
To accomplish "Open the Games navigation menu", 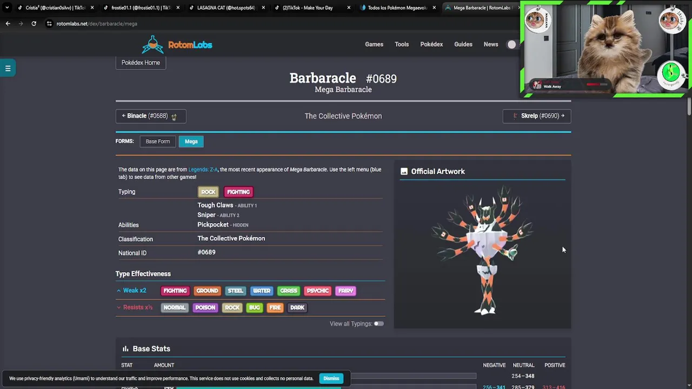I will tap(374, 44).
